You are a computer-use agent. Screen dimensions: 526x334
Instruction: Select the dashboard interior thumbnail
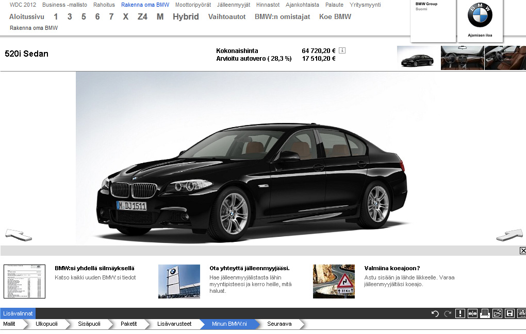pyautogui.click(x=462, y=58)
